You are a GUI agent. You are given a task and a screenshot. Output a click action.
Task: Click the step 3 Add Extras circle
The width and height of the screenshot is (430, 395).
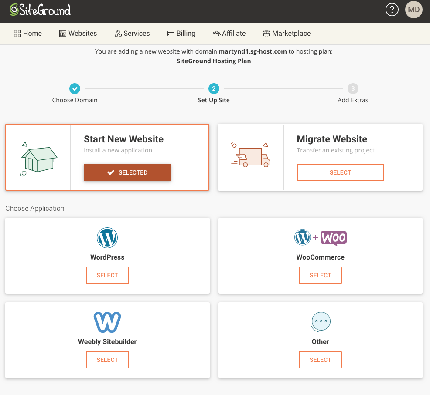click(x=353, y=88)
